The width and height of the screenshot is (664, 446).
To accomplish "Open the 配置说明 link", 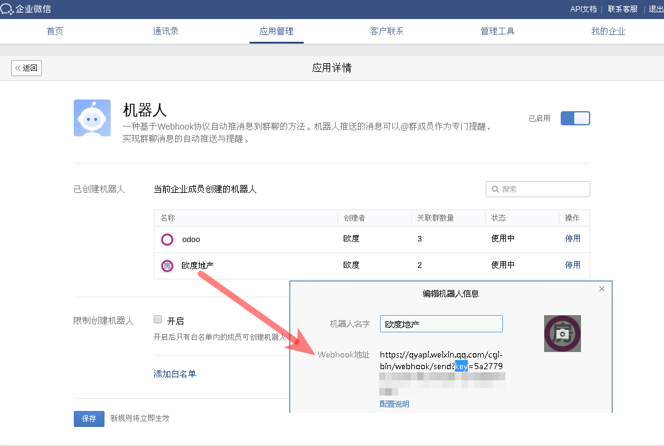I will click(394, 404).
